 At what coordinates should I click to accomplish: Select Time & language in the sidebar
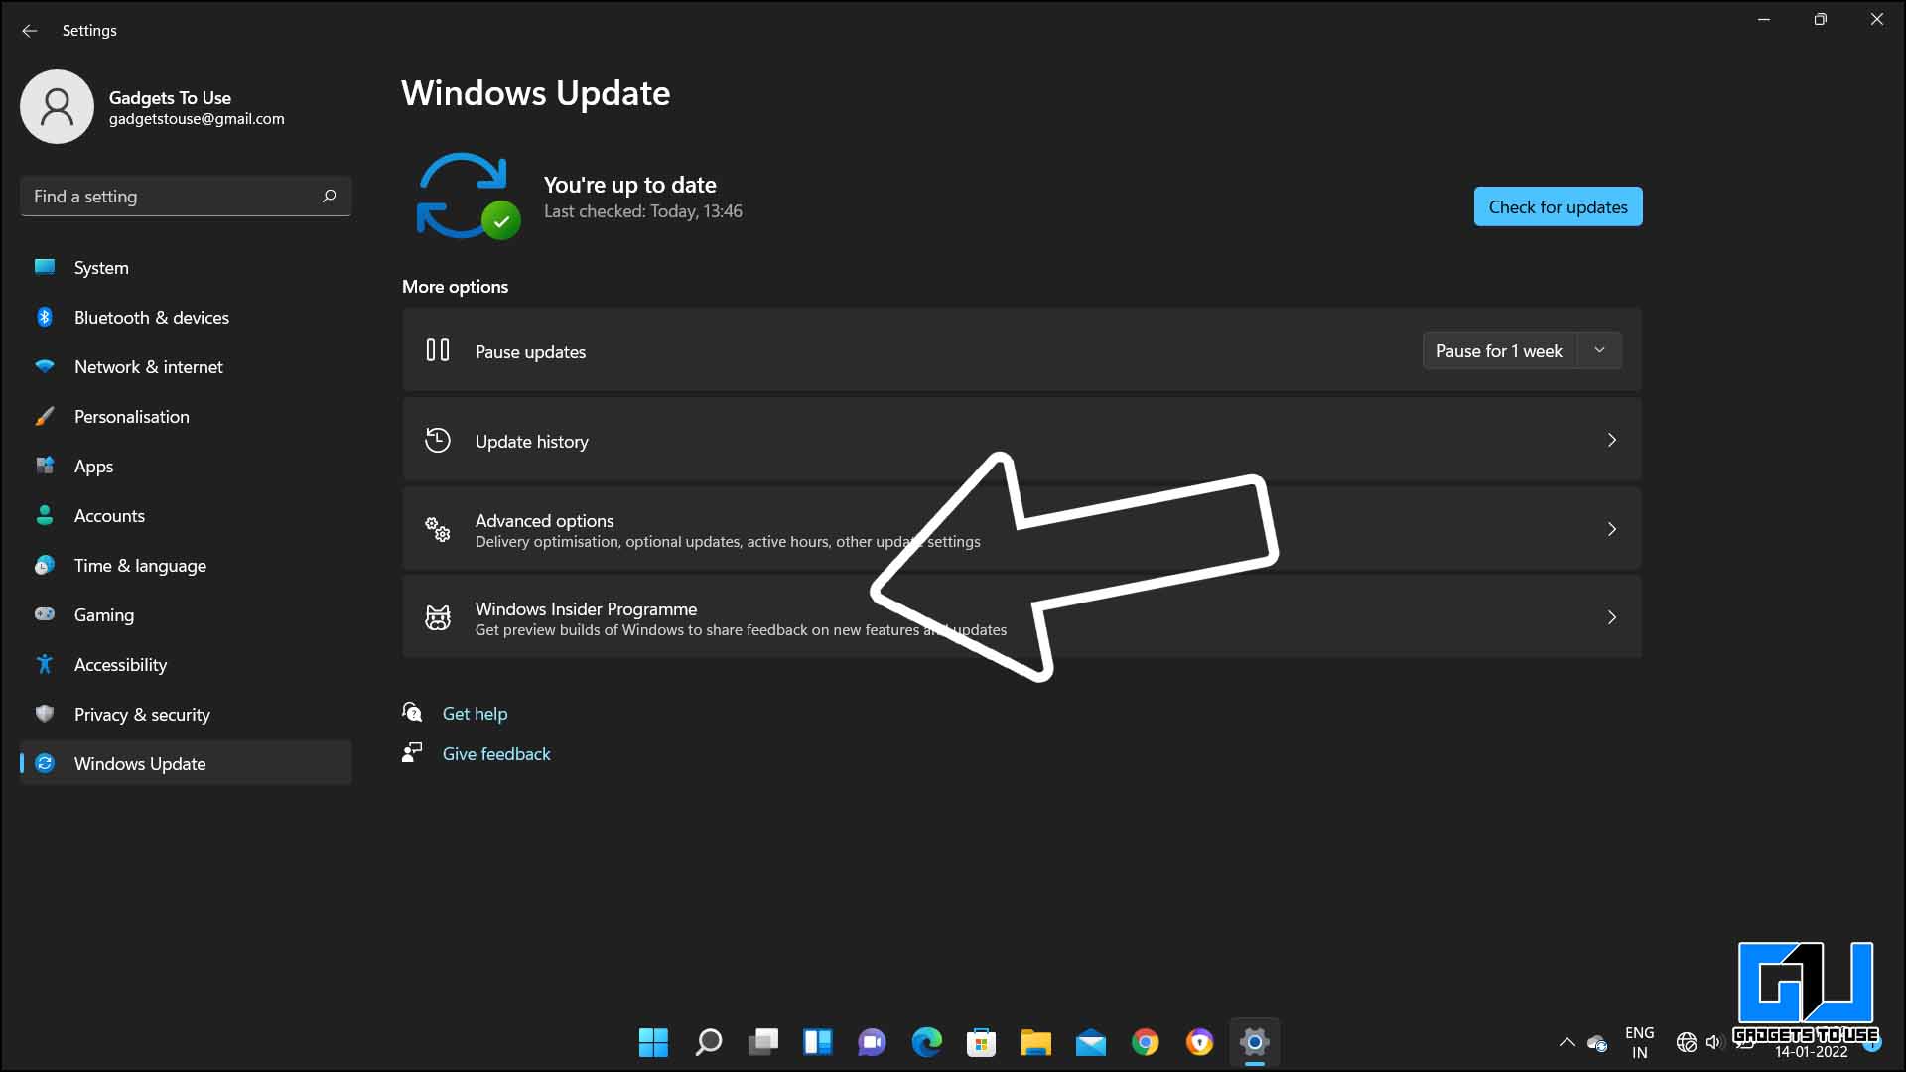click(140, 565)
